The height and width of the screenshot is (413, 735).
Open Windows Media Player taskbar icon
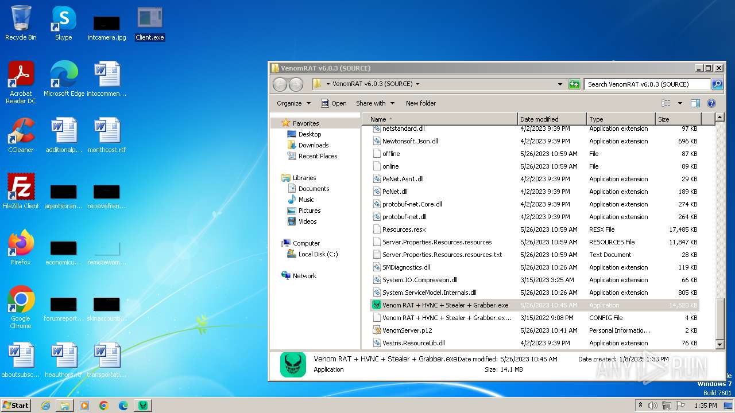[84, 406]
